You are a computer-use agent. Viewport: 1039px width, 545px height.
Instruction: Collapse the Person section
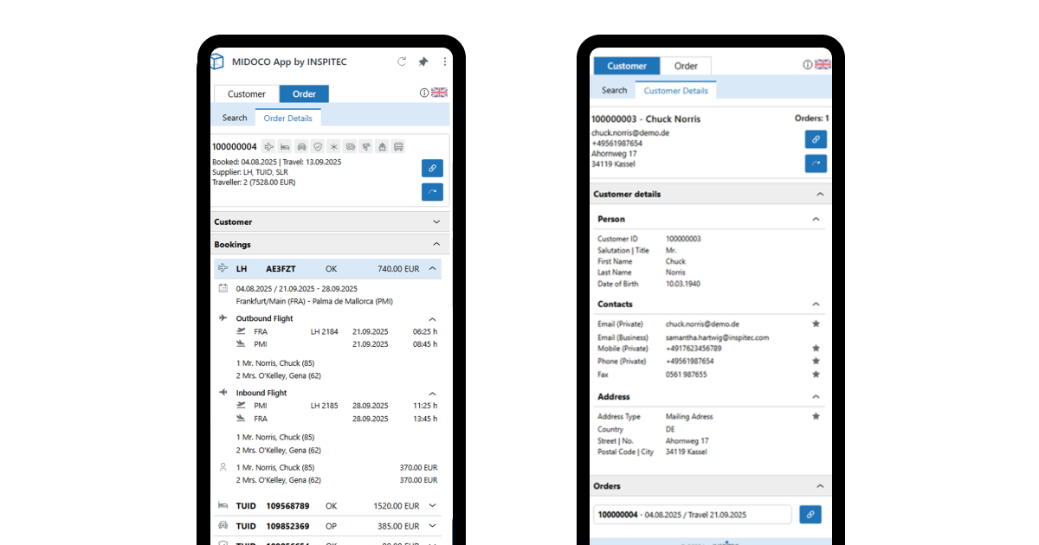point(816,220)
